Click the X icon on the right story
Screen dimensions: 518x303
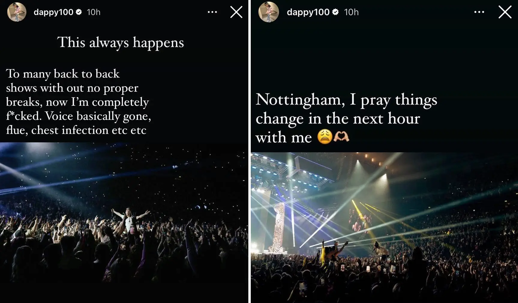pyautogui.click(x=505, y=12)
